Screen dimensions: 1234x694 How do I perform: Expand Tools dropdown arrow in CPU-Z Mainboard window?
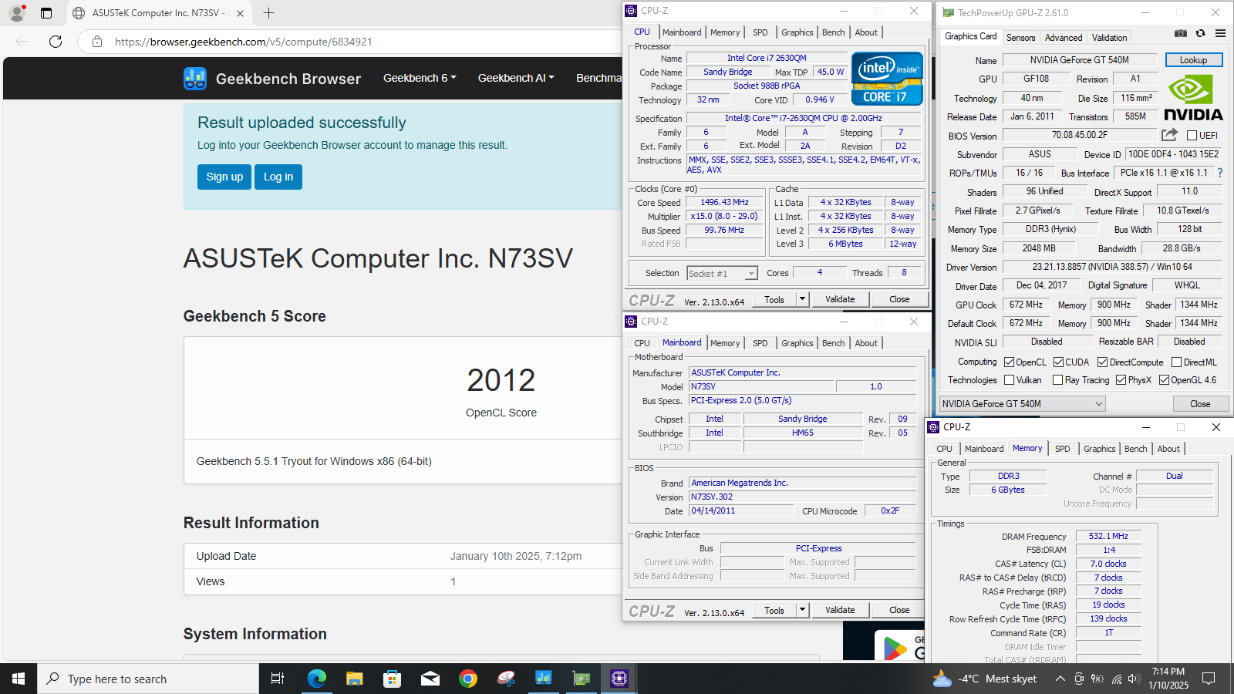click(802, 610)
